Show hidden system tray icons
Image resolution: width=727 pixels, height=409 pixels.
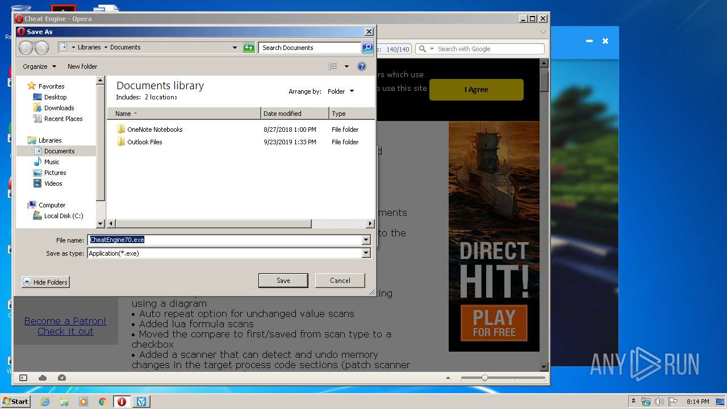point(633,402)
